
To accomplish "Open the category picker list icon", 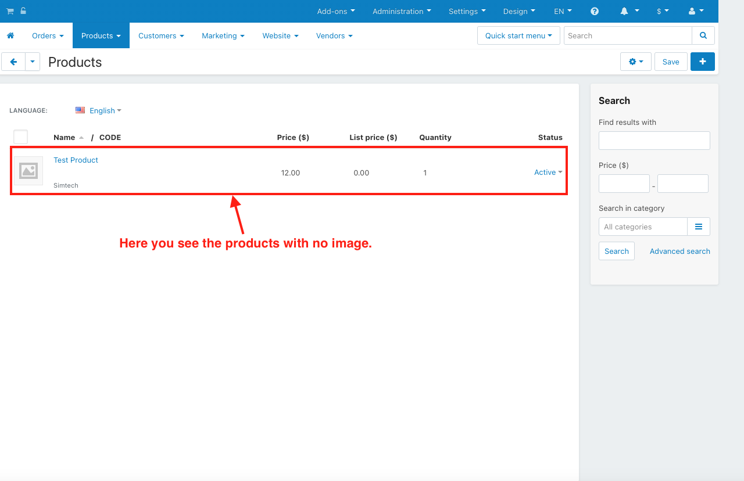I will tap(699, 227).
